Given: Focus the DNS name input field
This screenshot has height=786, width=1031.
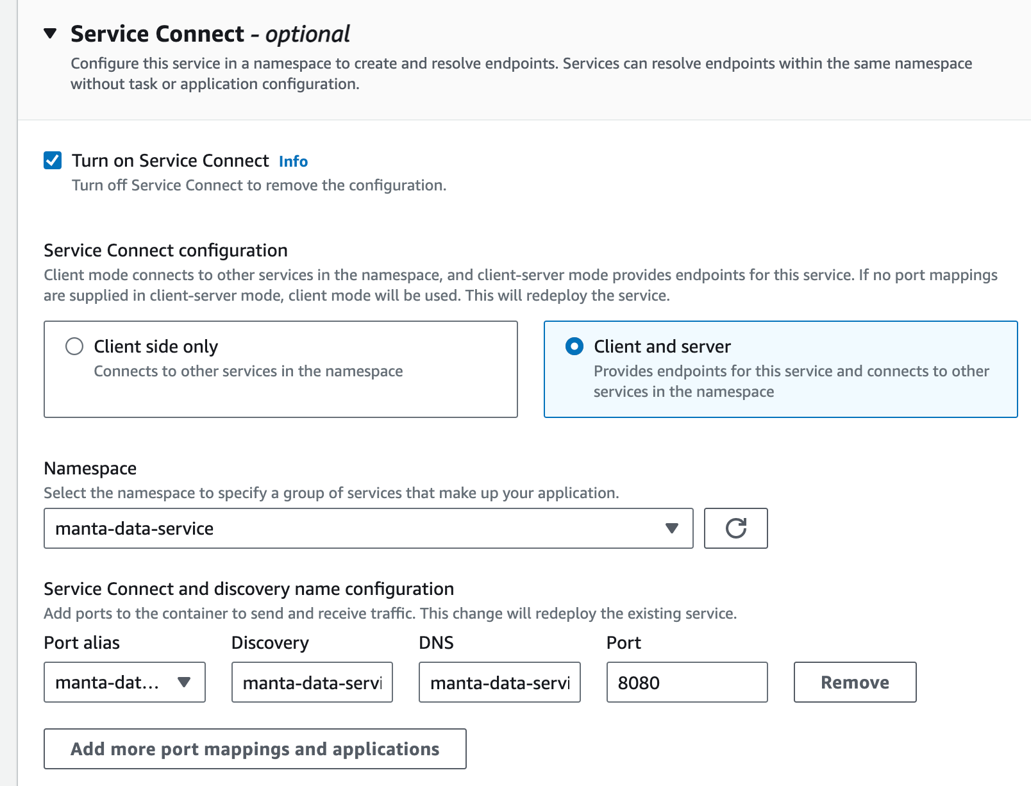Looking at the screenshot, I should tap(499, 682).
